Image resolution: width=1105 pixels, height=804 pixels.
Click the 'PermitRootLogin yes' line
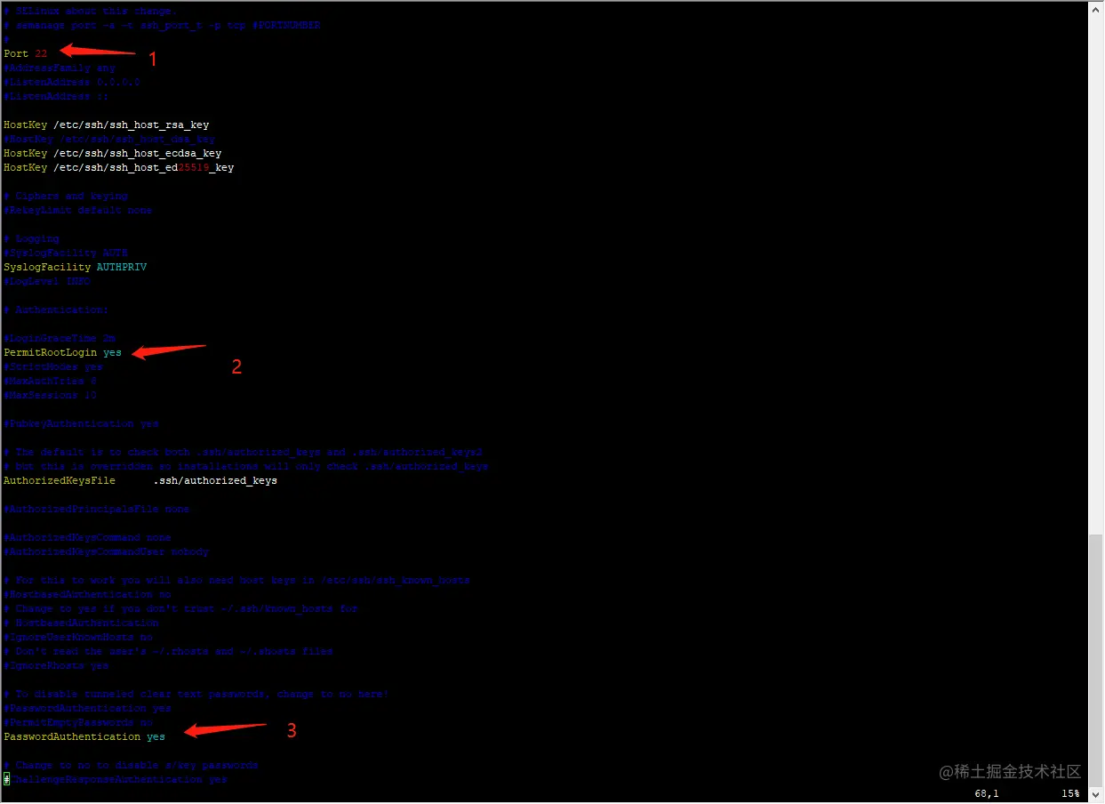tap(62, 353)
